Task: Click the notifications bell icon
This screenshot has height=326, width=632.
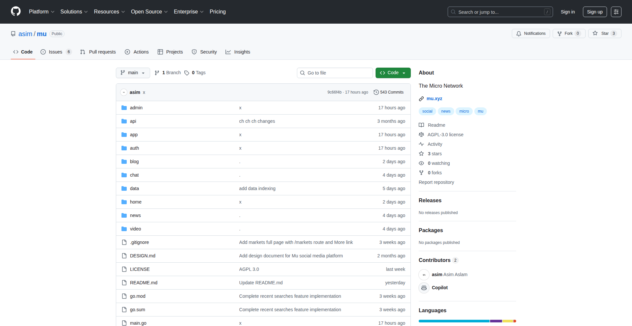Action: [518, 33]
